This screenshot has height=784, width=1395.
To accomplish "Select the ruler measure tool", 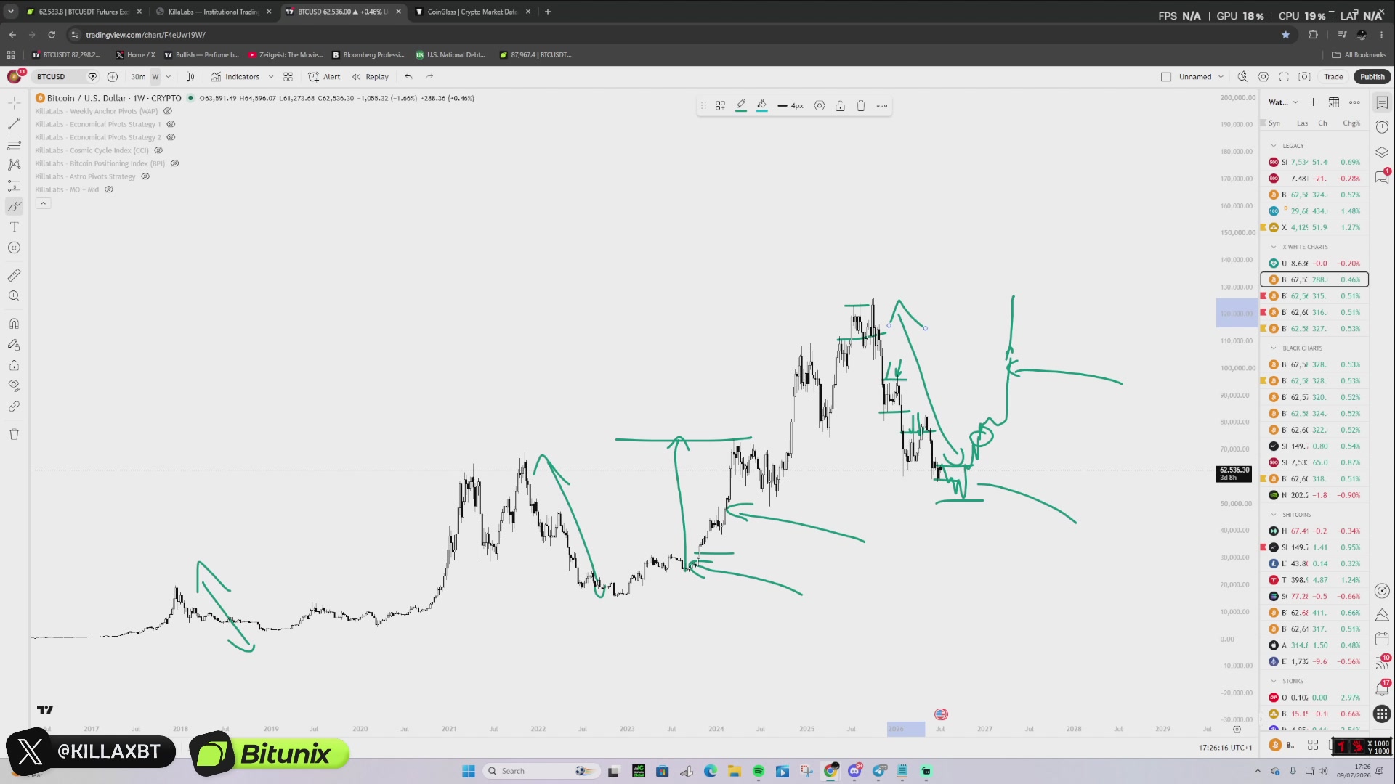I will (x=14, y=275).
